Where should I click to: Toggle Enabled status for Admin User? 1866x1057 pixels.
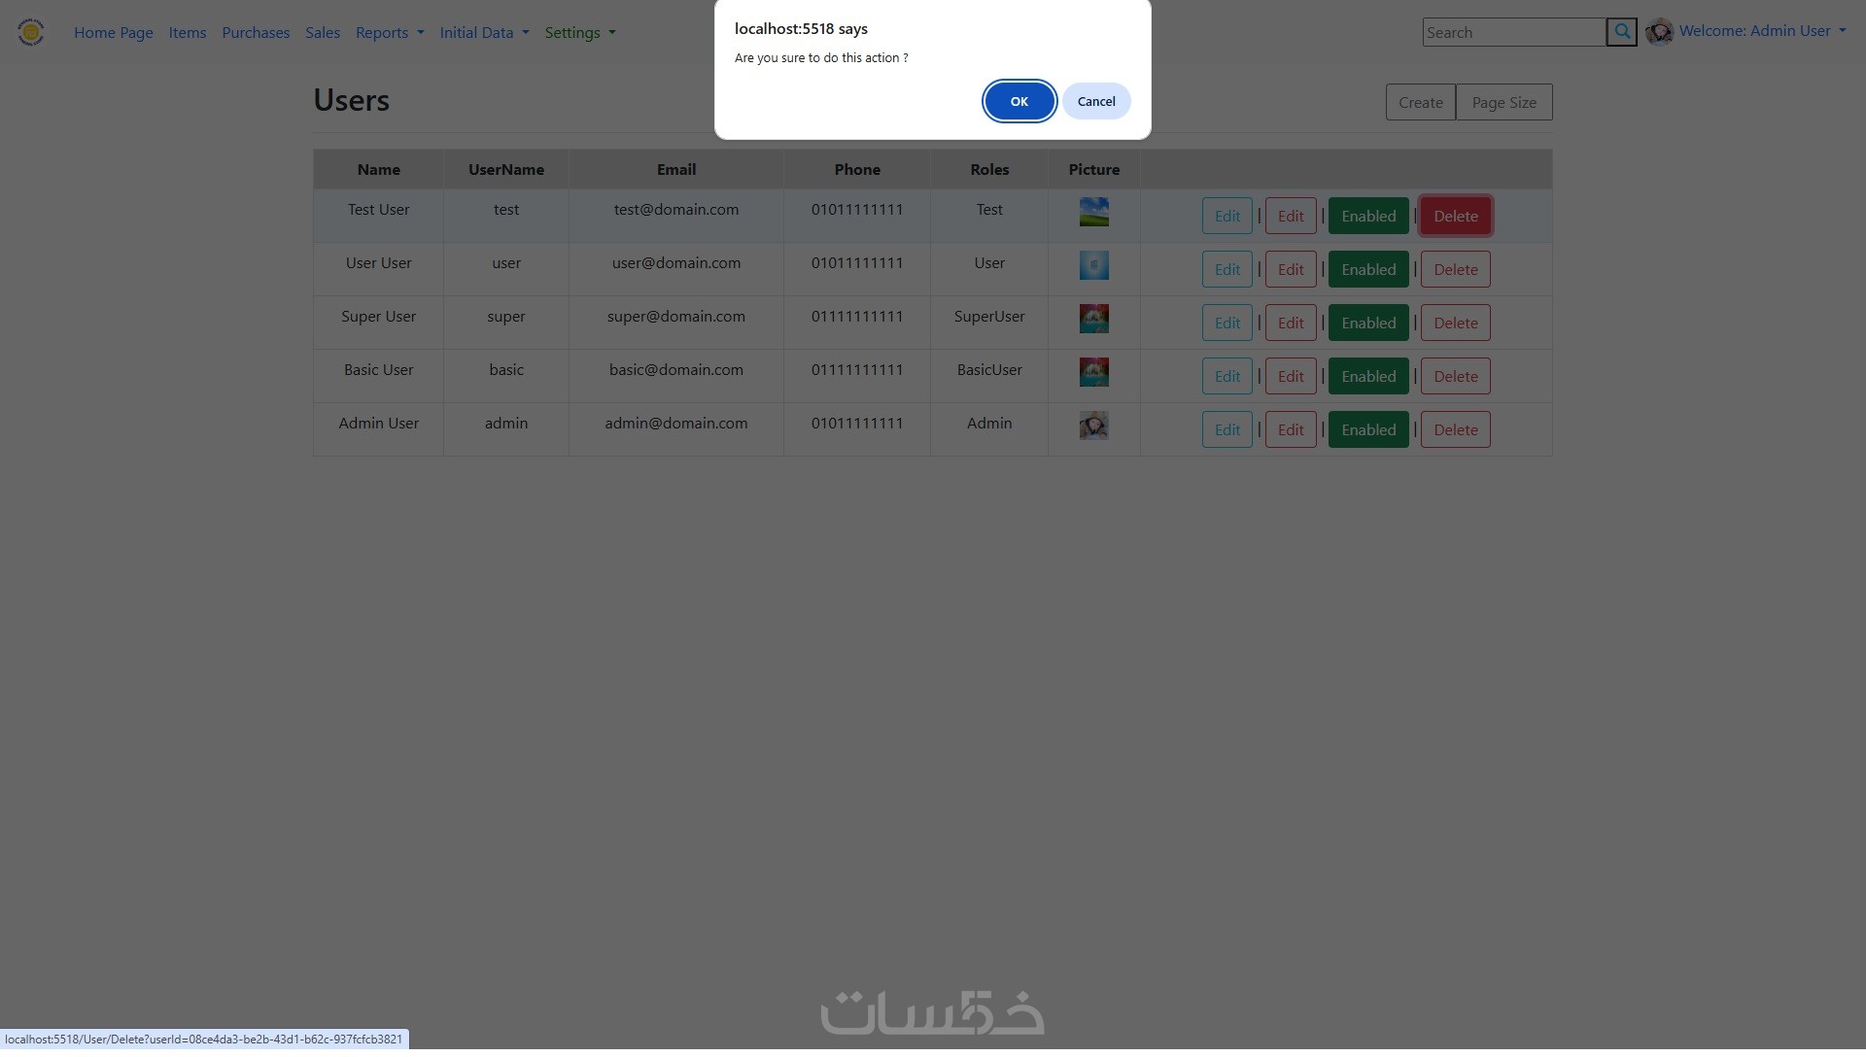pos(1367,429)
